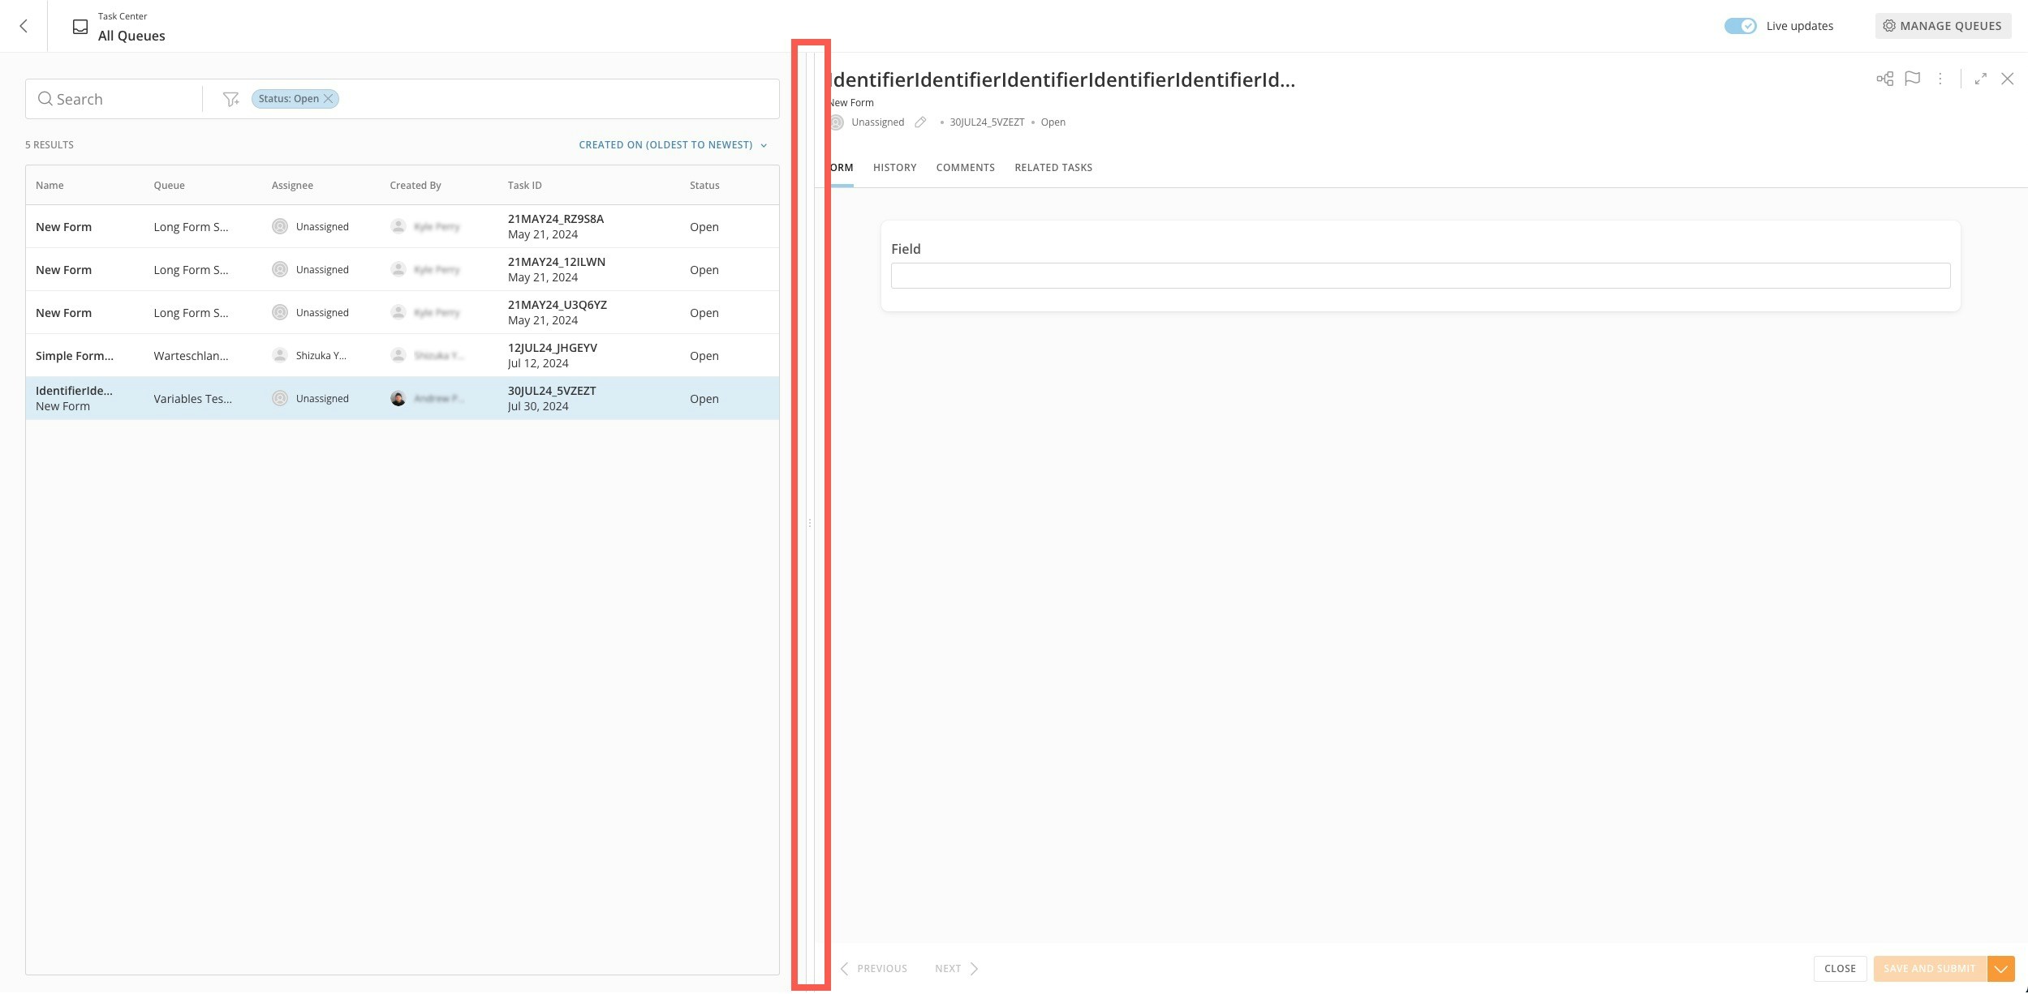Click the workflow diagram icon

(1884, 79)
